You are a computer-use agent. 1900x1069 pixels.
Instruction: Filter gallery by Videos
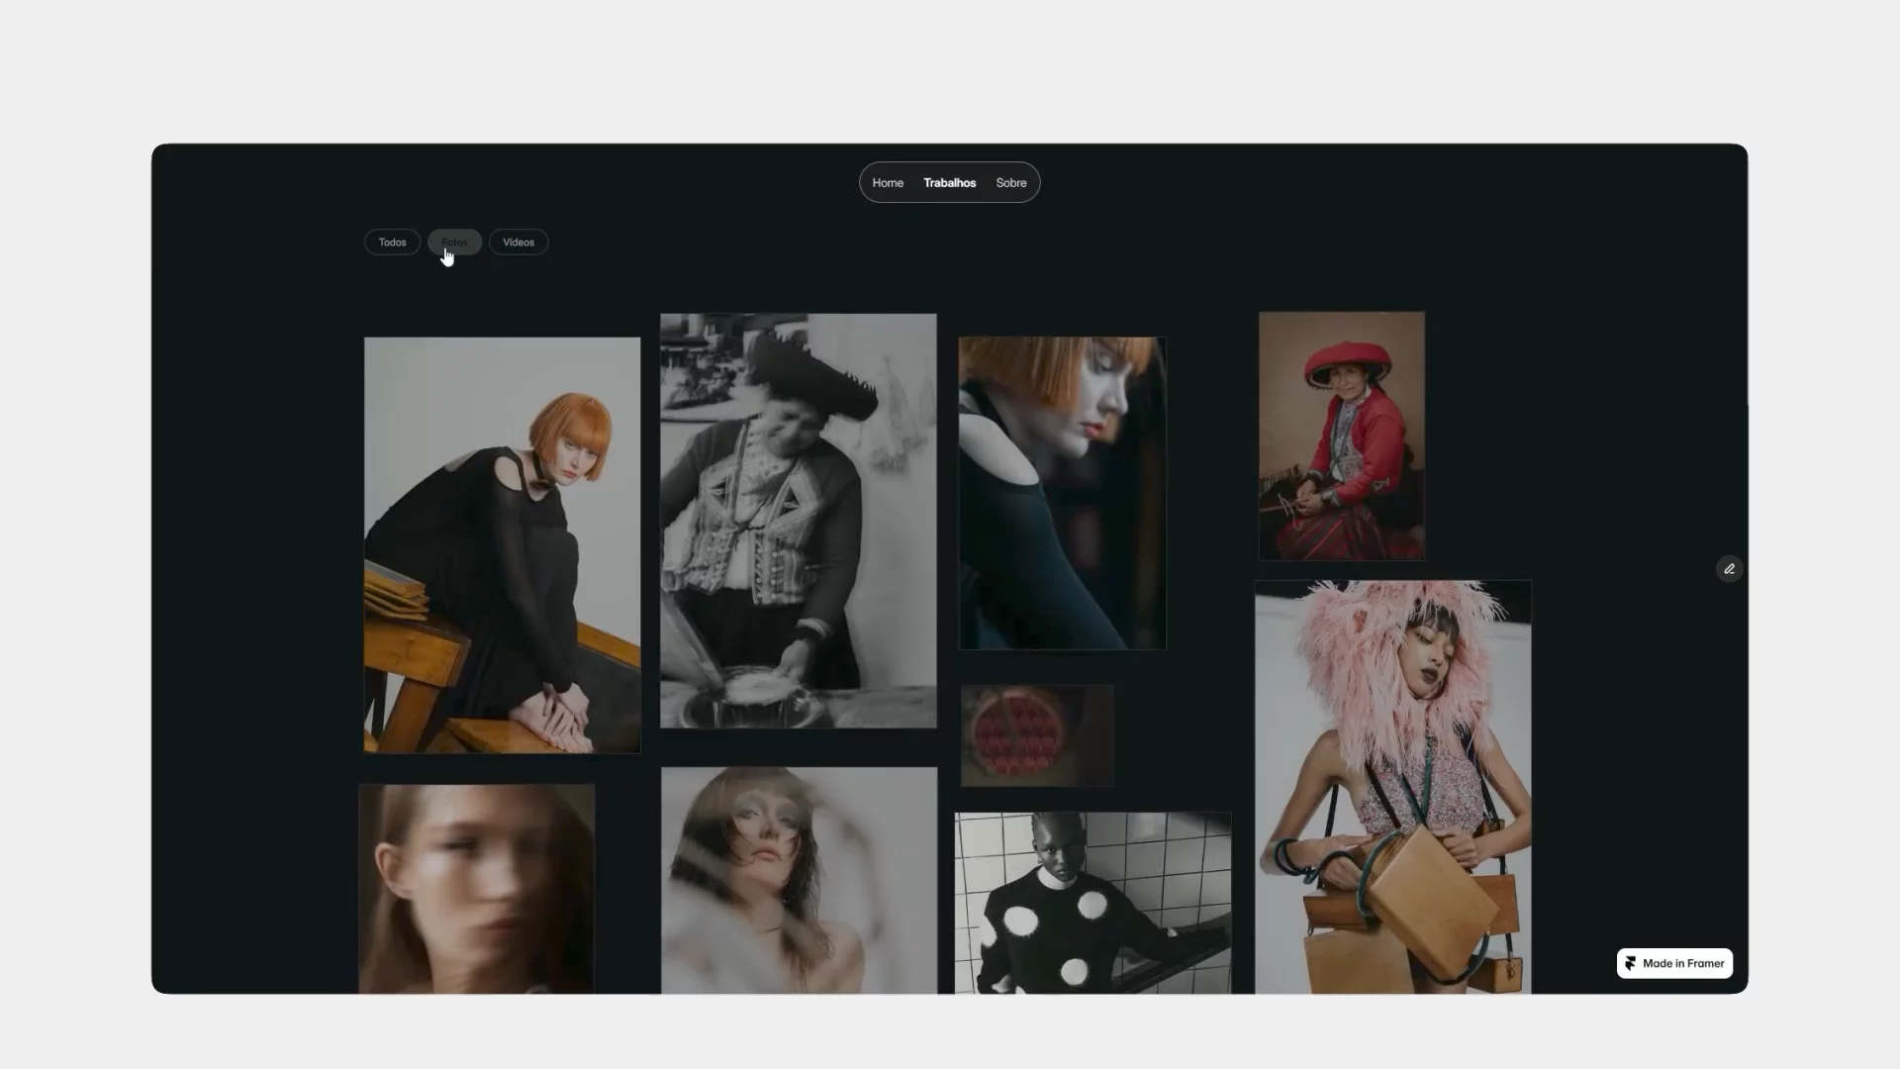coord(519,243)
